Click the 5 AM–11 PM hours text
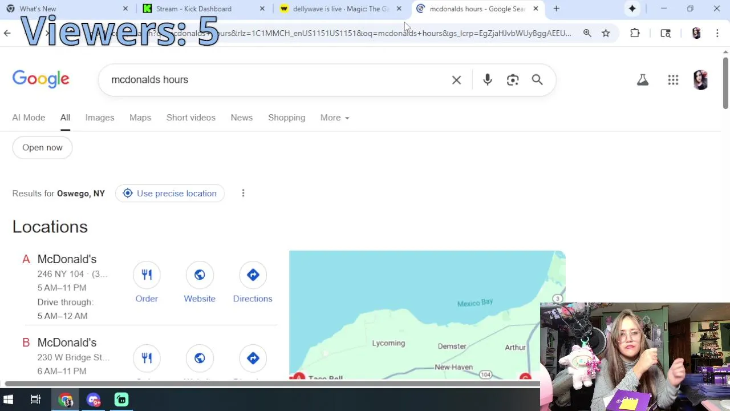This screenshot has height=411, width=730. coord(62,288)
